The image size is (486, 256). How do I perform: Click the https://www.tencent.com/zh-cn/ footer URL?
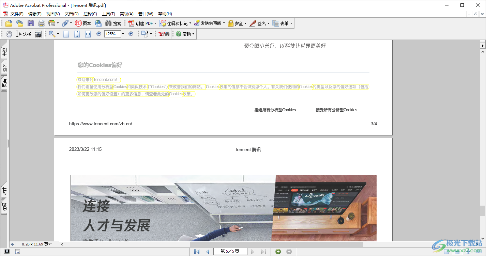pos(101,124)
